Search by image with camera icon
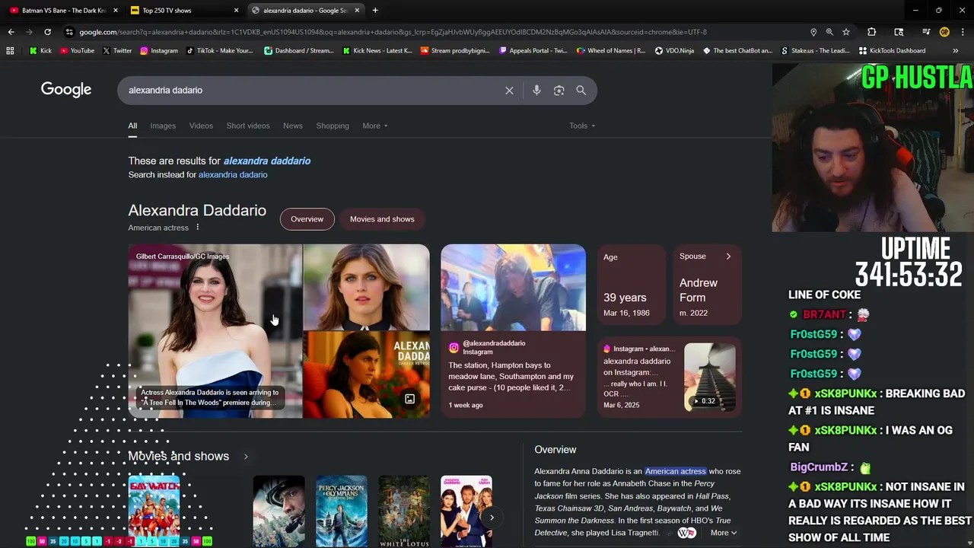Viewport: 974px width, 548px height. coord(559,91)
